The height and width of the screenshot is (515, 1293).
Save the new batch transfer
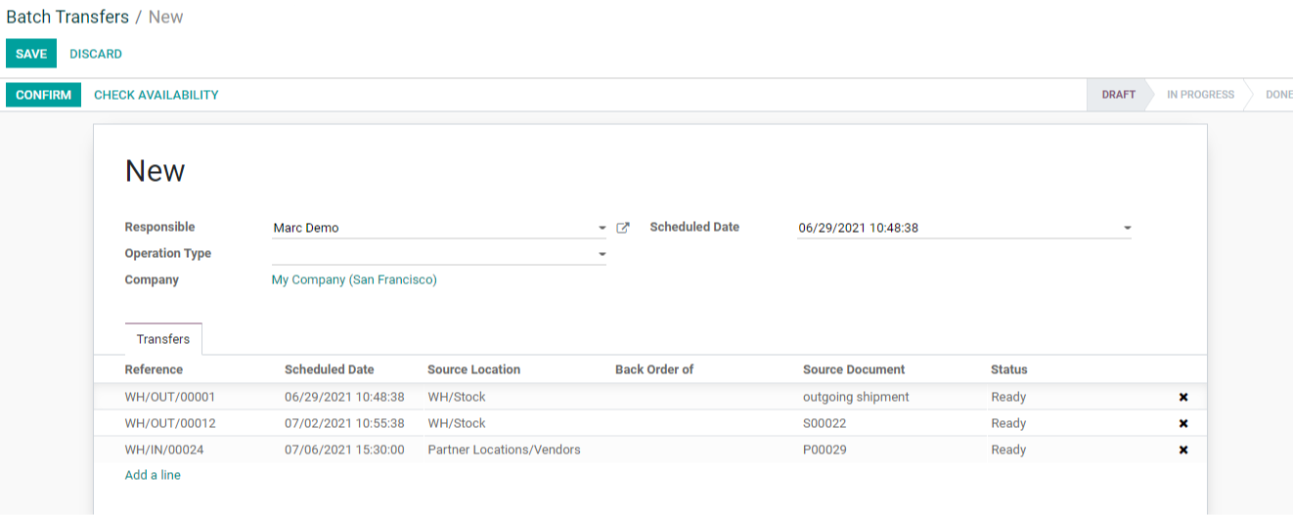pyautogui.click(x=31, y=54)
